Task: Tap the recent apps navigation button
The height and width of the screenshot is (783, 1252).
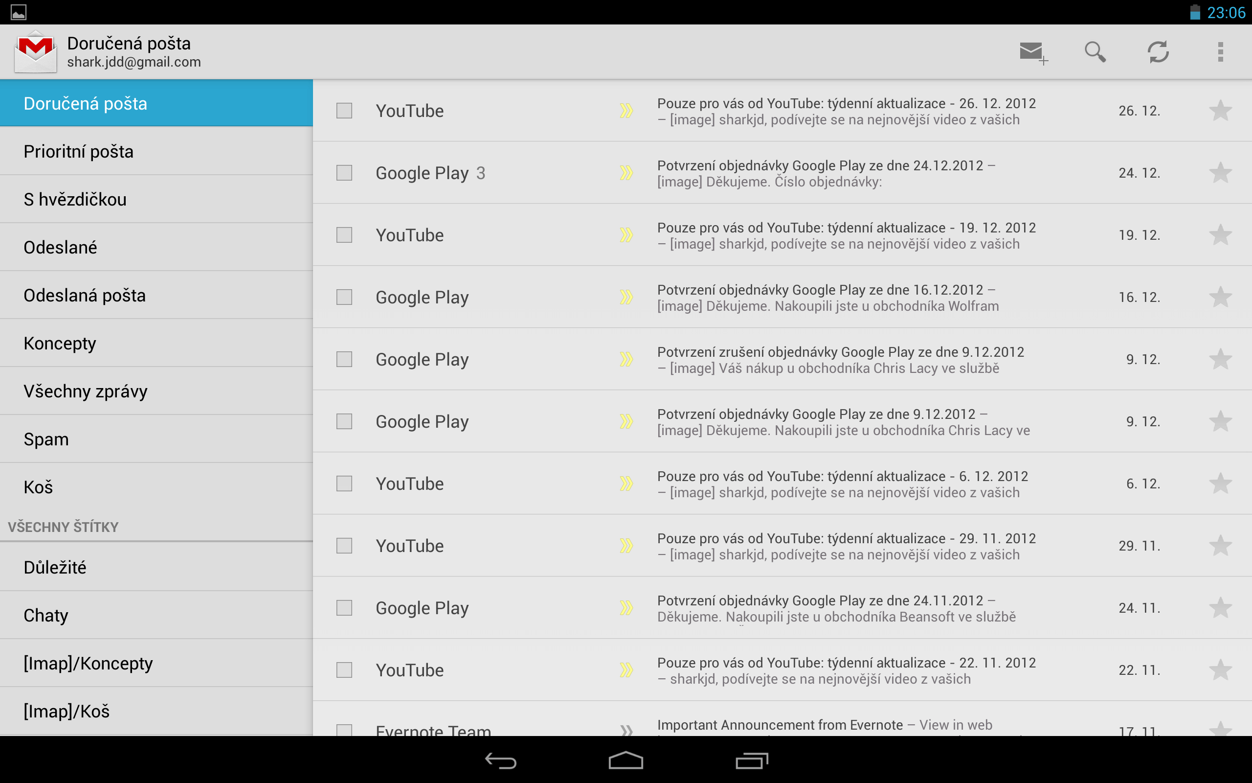Action: tap(751, 760)
